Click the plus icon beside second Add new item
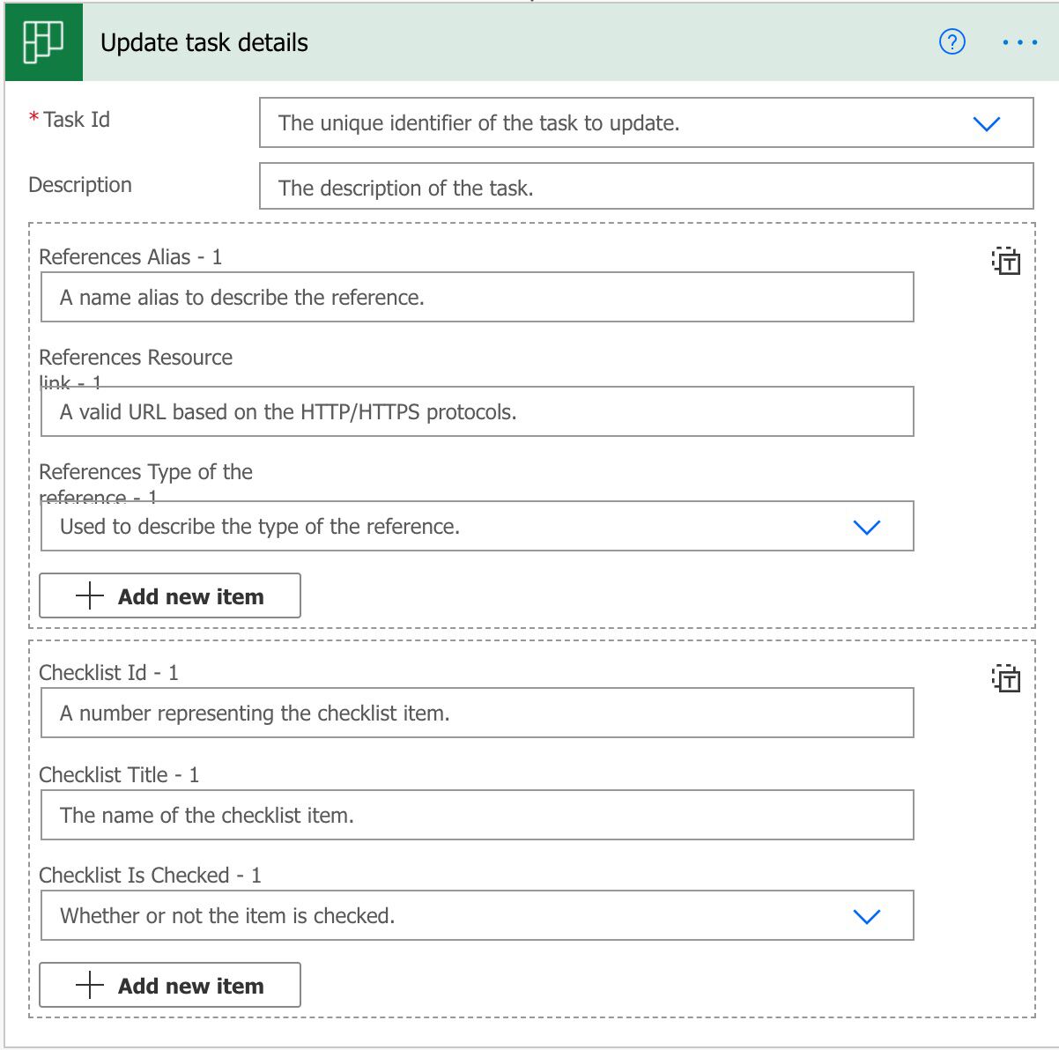This screenshot has height=1050, width=1059. click(x=89, y=985)
